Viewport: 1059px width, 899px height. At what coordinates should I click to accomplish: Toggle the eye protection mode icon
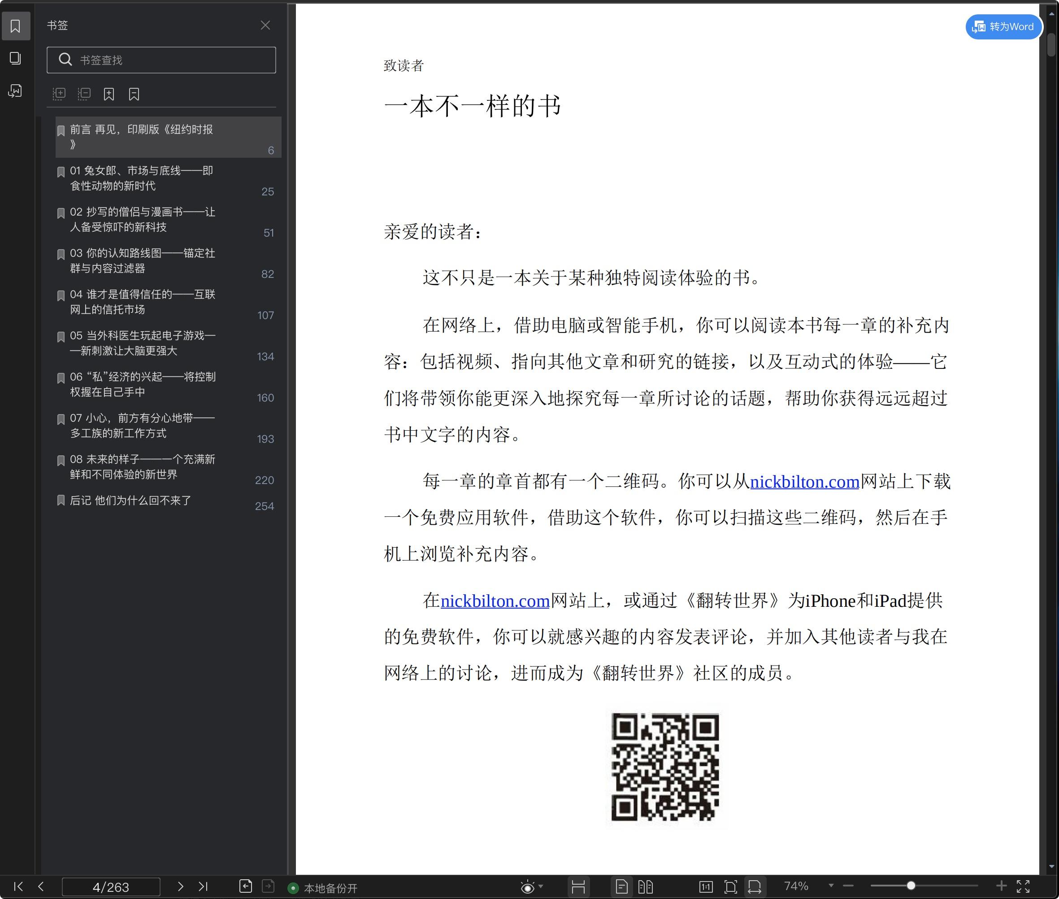[x=528, y=887]
